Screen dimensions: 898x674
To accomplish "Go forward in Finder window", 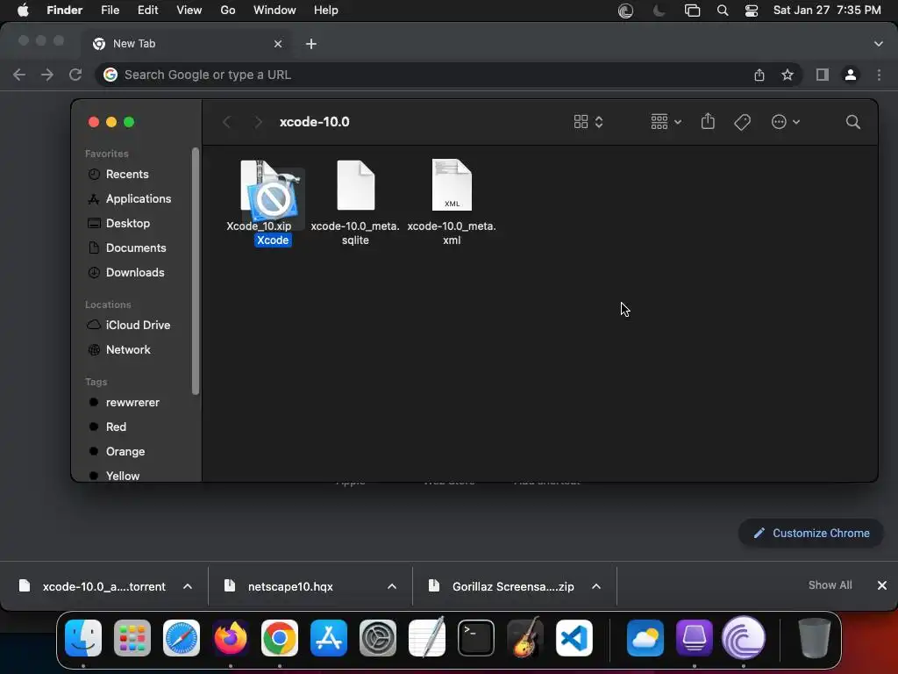I will (x=259, y=121).
